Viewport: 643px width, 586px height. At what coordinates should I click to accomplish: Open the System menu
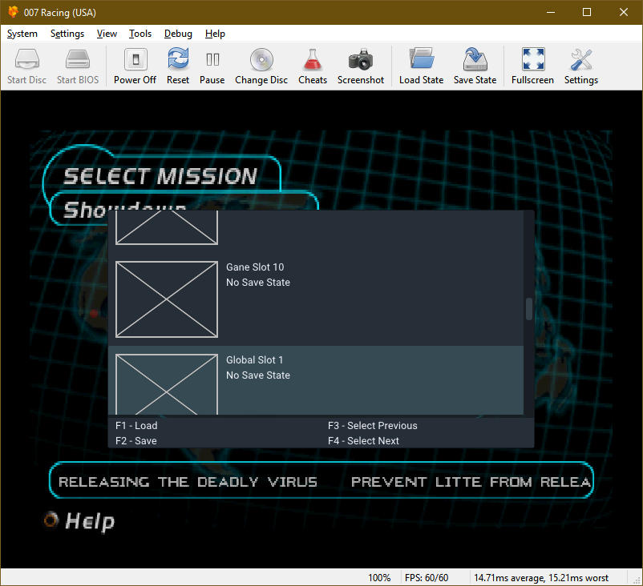pos(22,34)
